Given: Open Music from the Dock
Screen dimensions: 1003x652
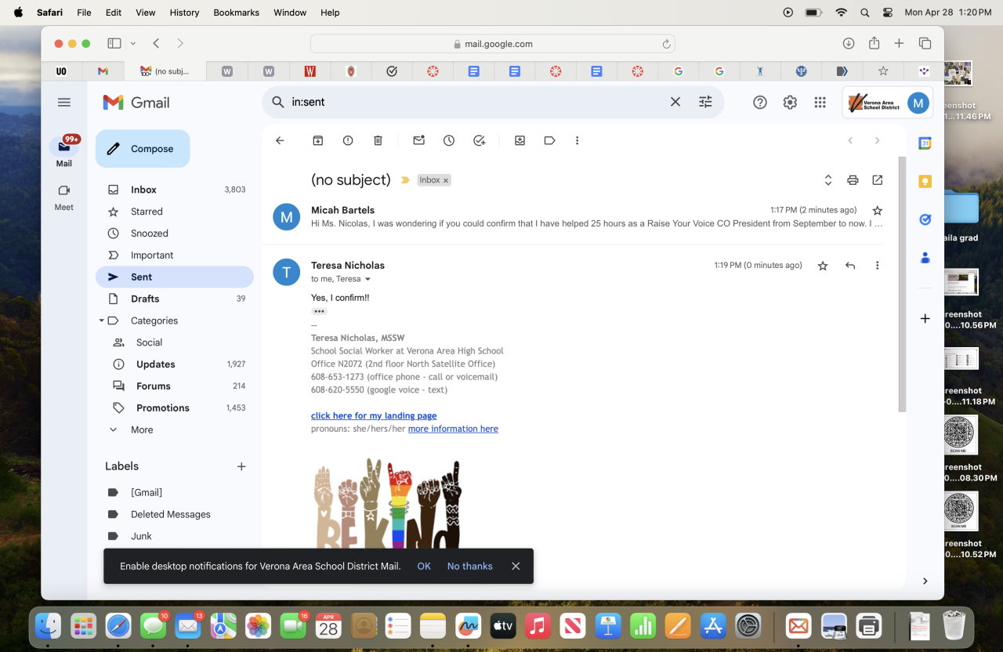Looking at the screenshot, I should point(537,625).
